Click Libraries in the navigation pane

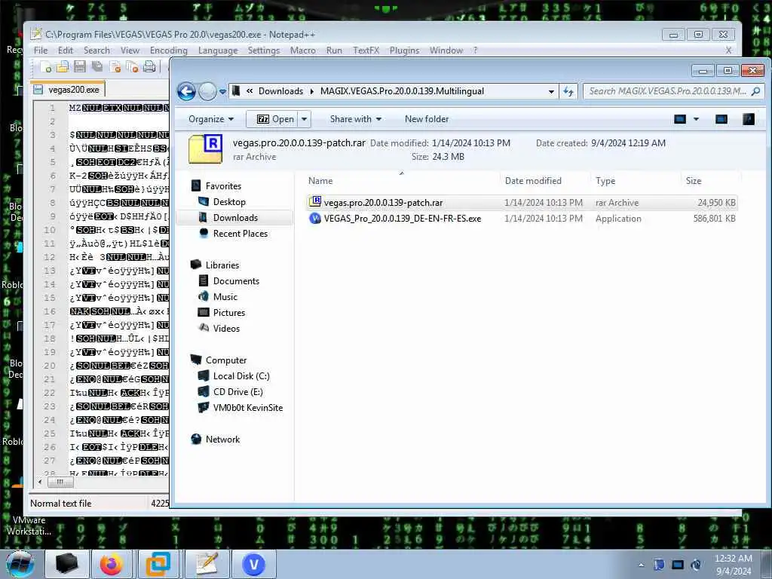coord(222,265)
